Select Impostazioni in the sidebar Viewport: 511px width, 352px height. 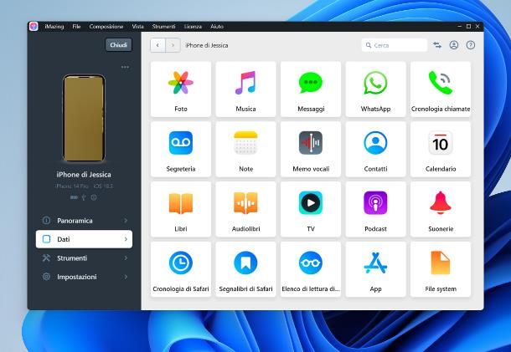click(x=84, y=277)
